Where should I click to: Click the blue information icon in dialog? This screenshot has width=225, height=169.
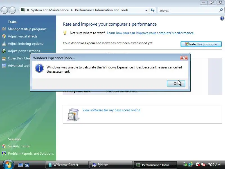tap(39, 68)
